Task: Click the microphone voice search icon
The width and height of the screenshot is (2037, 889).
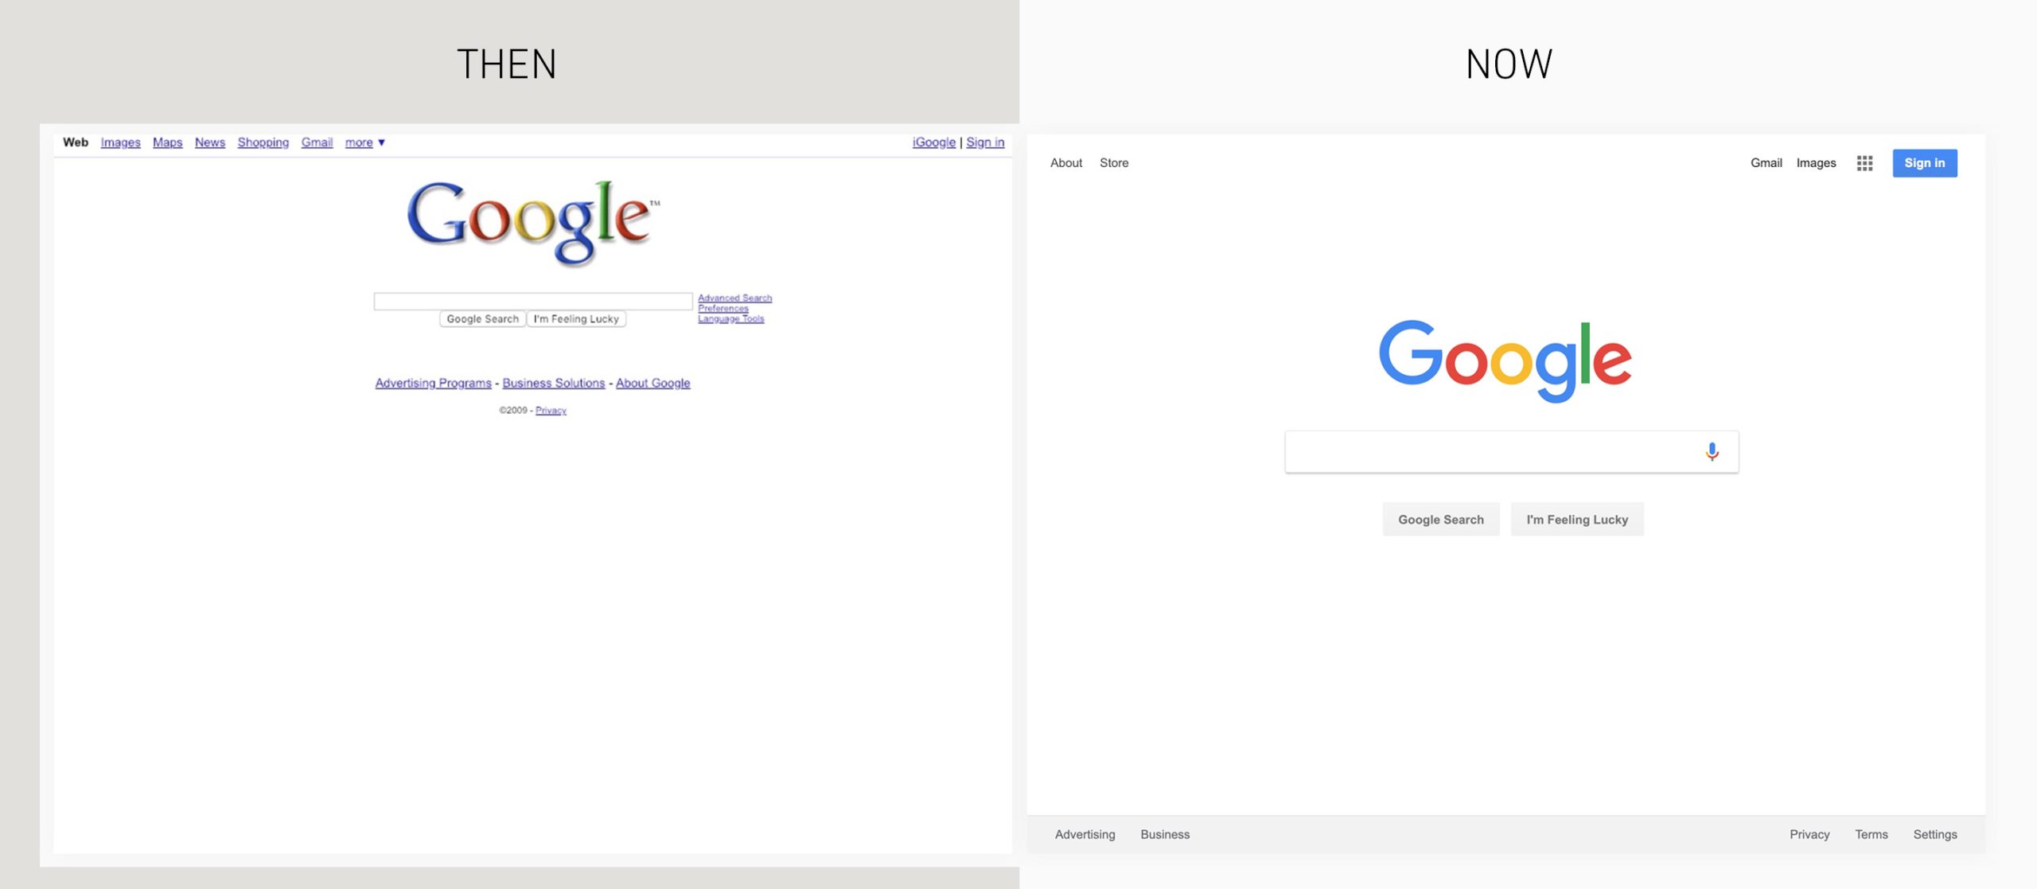Action: tap(1712, 451)
